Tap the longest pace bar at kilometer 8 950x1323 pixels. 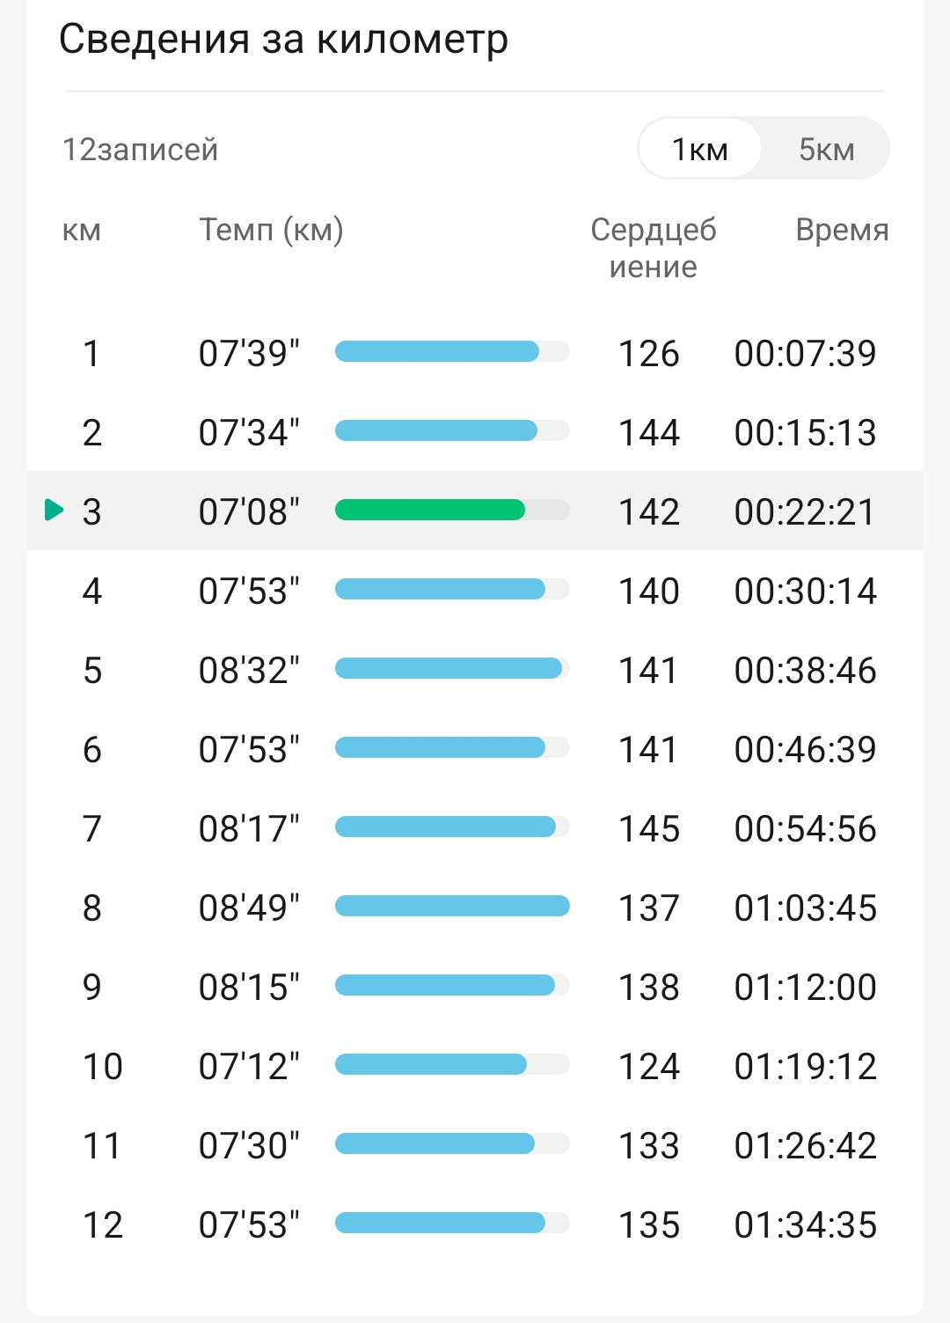pos(452,906)
